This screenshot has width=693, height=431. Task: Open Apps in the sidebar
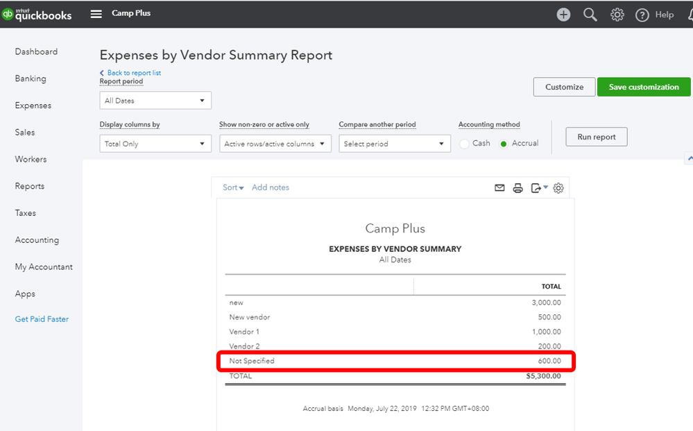point(25,294)
